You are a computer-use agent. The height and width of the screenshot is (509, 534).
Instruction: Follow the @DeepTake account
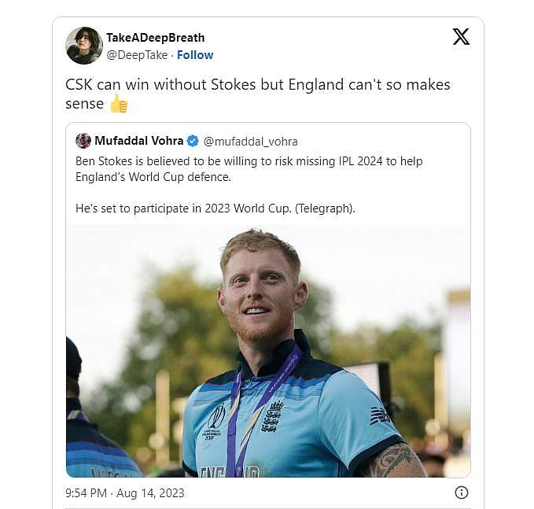pos(195,55)
